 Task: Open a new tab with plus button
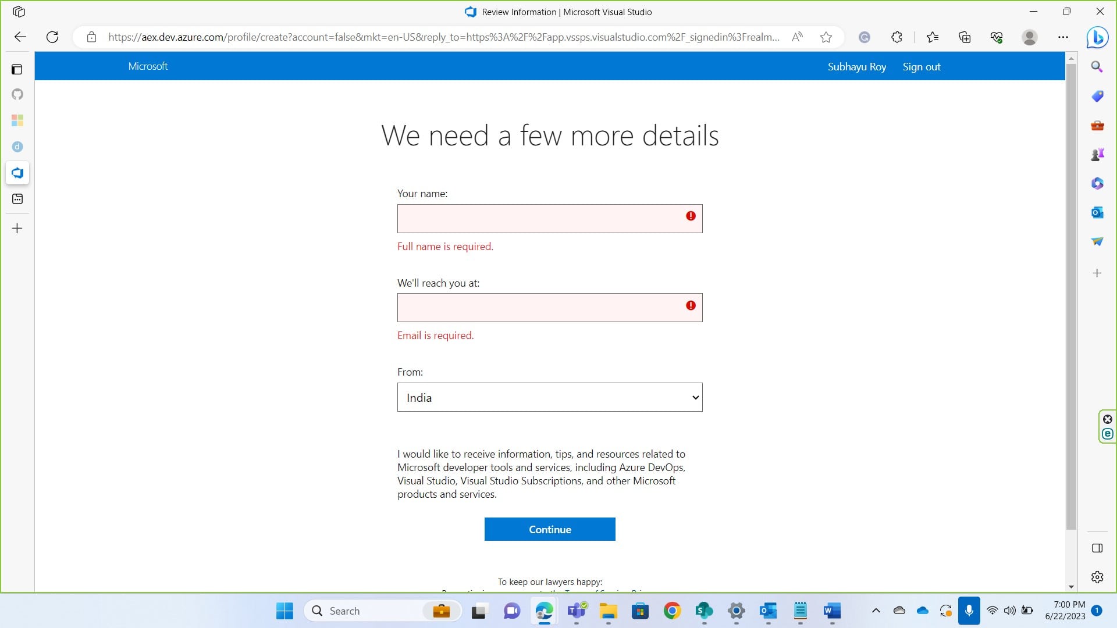click(x=17, y=229)
